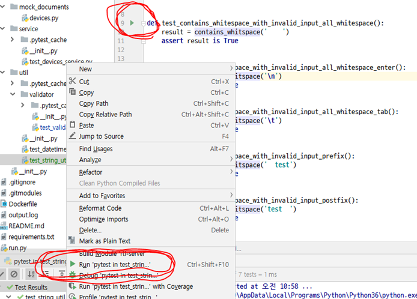Click the coverage shield icon

click(x=72, y=286)
